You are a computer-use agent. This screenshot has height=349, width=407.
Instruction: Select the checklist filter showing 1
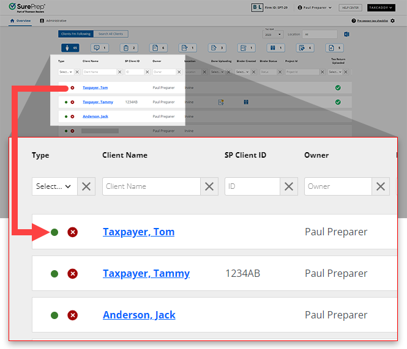pyautogui.click(x=246, y=48)
